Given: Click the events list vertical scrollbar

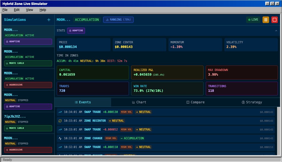Looking at the screenshot, I should click(279, 131).
